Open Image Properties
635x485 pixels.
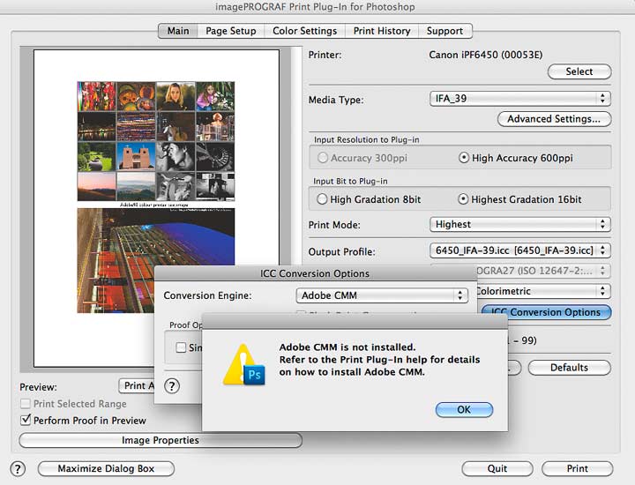[161, 440]
